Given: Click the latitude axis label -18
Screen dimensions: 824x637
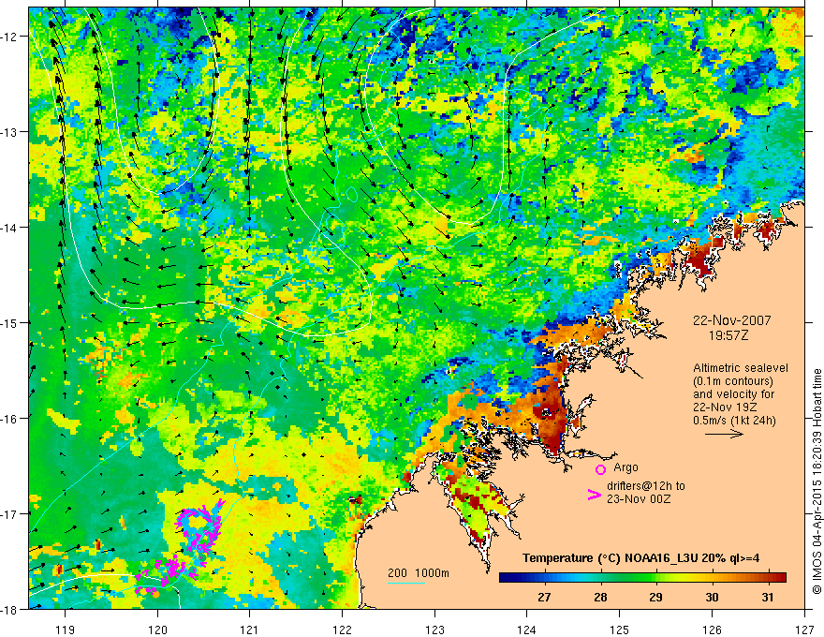Looking at the screenshot, I should [10, 609].
